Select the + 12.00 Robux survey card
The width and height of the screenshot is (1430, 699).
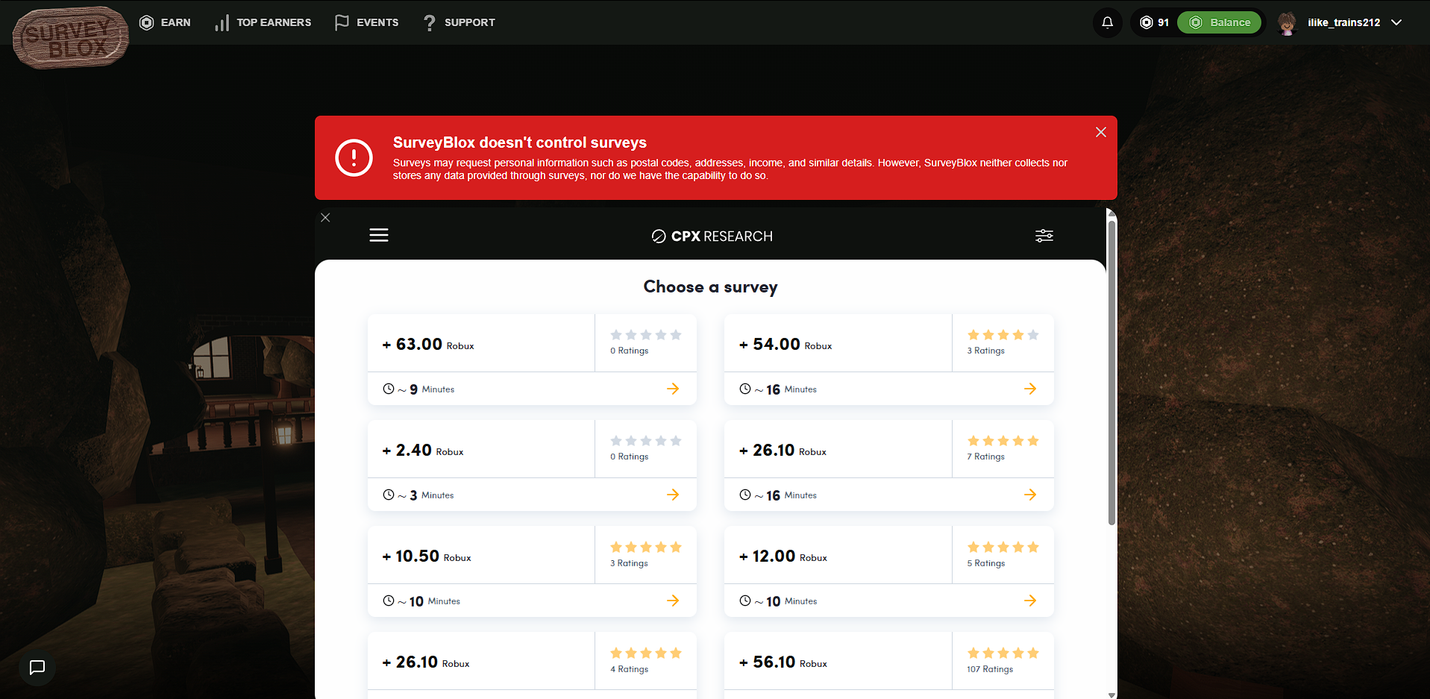889,571
